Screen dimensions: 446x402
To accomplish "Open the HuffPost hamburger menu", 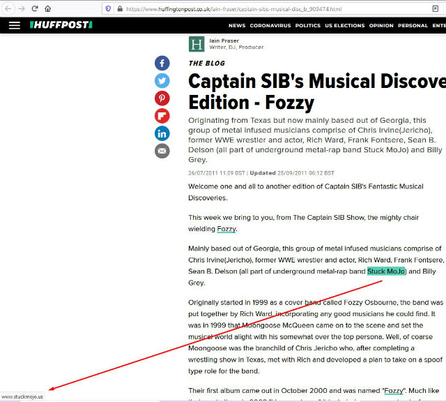I will [x=15, y=25].
